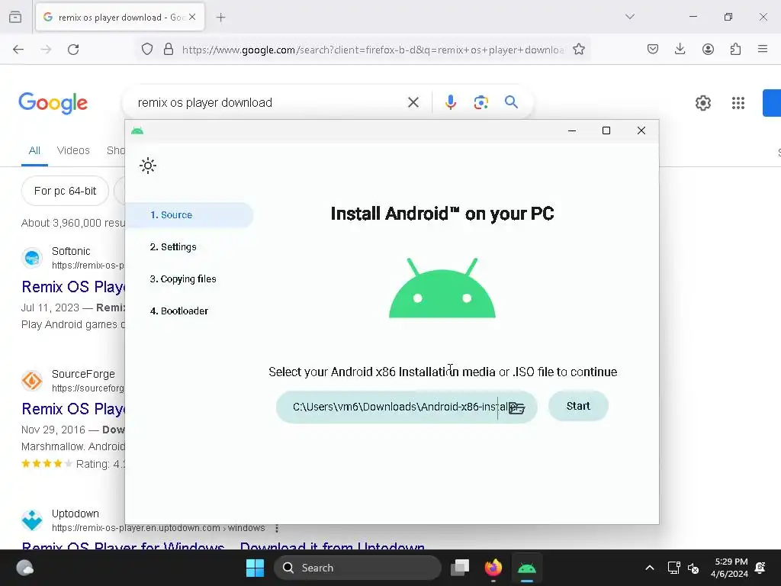Open the SourceForge Remix OS Player result

click(x=73, y=409)
